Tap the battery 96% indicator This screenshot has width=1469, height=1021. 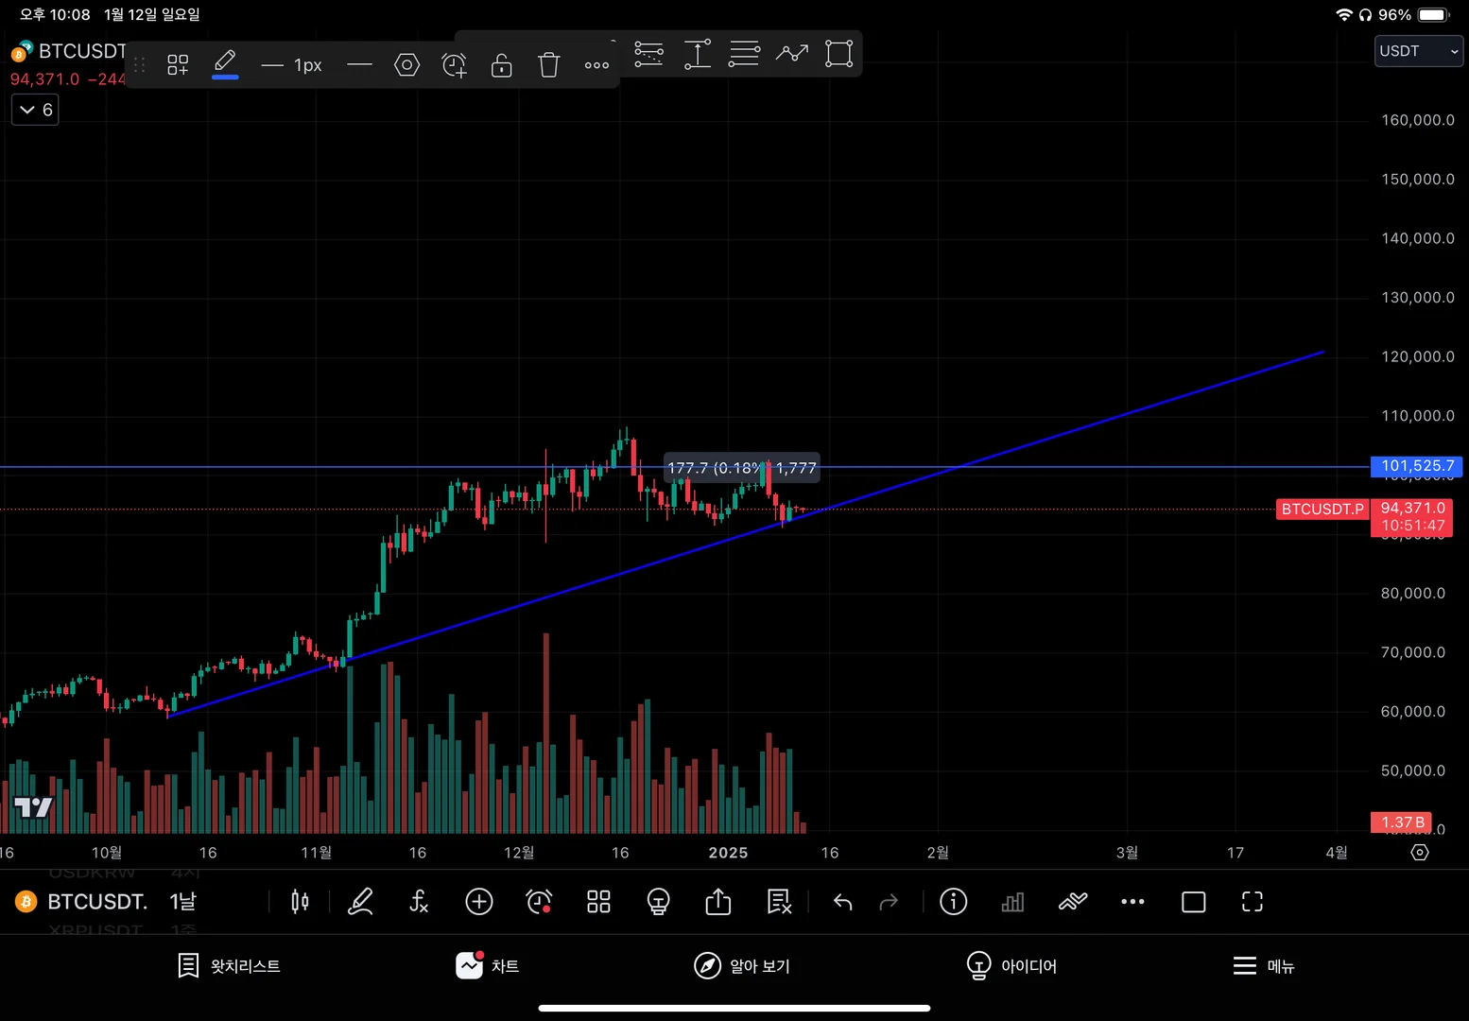(1413, 15)
